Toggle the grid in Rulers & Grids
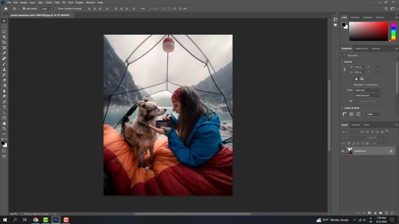399x224 pixels. point(352,114)
